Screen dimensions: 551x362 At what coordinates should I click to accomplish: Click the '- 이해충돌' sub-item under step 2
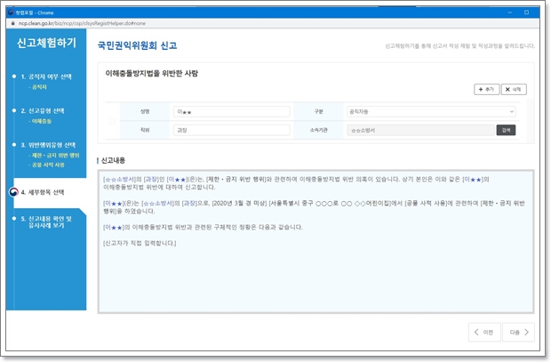click(40, 121)
